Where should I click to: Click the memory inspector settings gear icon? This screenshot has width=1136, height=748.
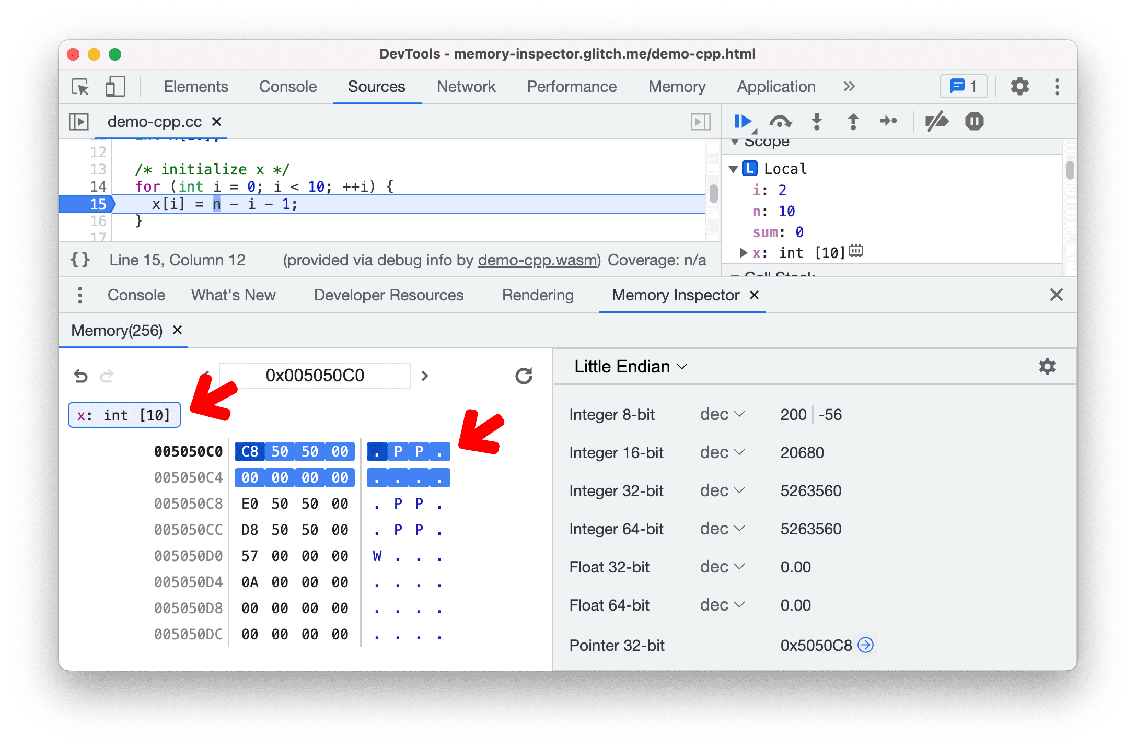(x=1048, y=366)
